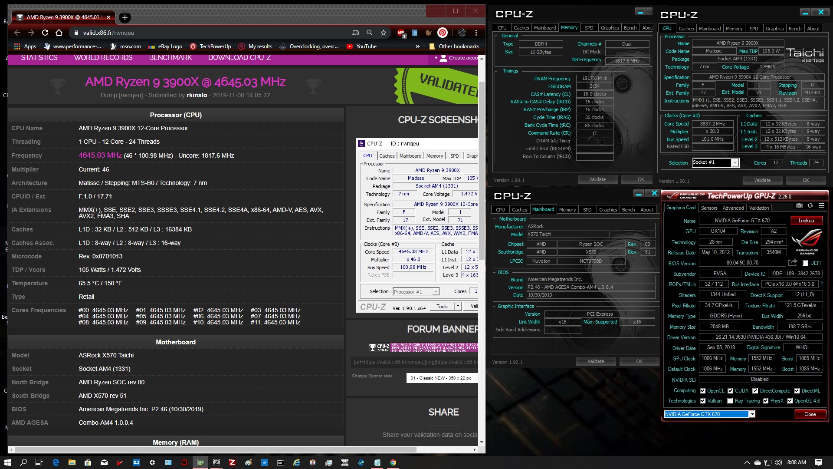Open Bench tab in the CPU-Z Mainboard window
The width and height of the screenshot is (833, 469).
(x=629, y=210)
